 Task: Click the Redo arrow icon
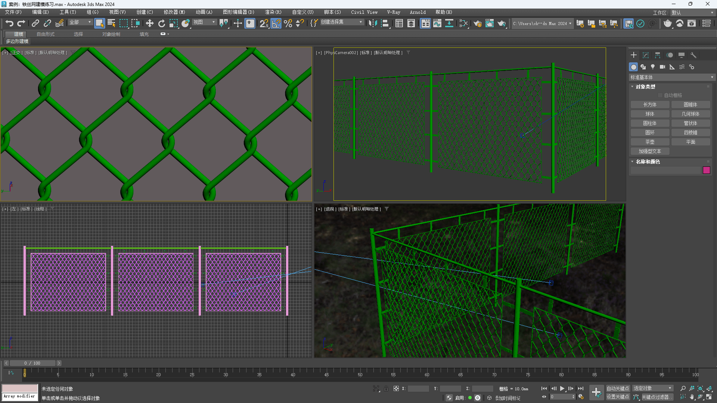pyautogui.click(x=21, y=24)
